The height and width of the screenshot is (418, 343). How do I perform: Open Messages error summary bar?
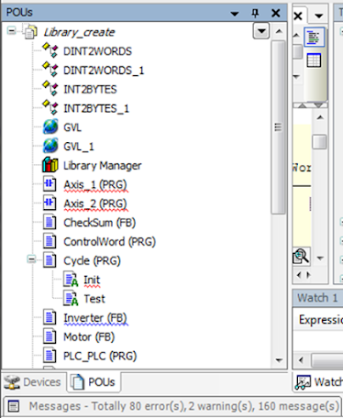171,406
